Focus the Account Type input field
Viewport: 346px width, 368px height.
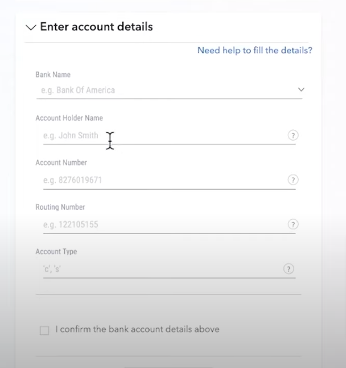162,269
